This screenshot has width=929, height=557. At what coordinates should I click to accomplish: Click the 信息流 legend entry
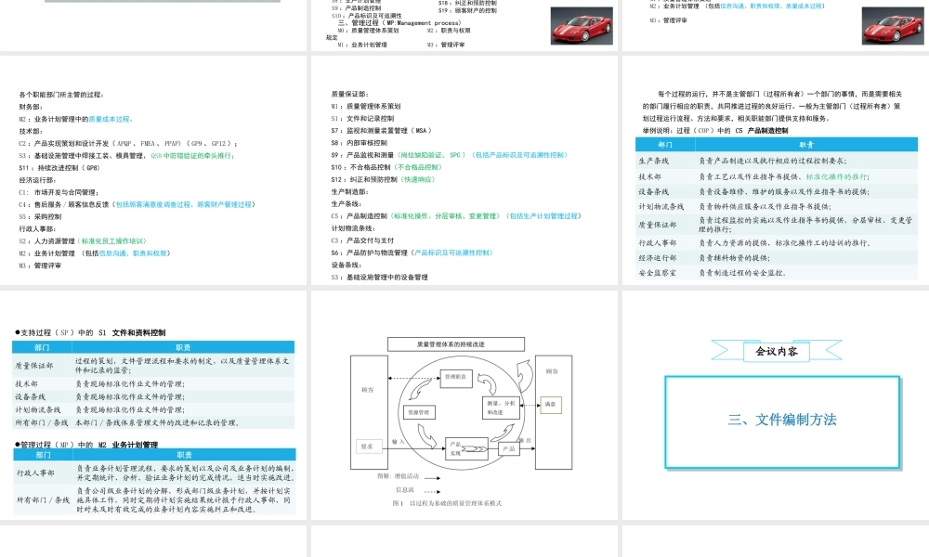418,490
